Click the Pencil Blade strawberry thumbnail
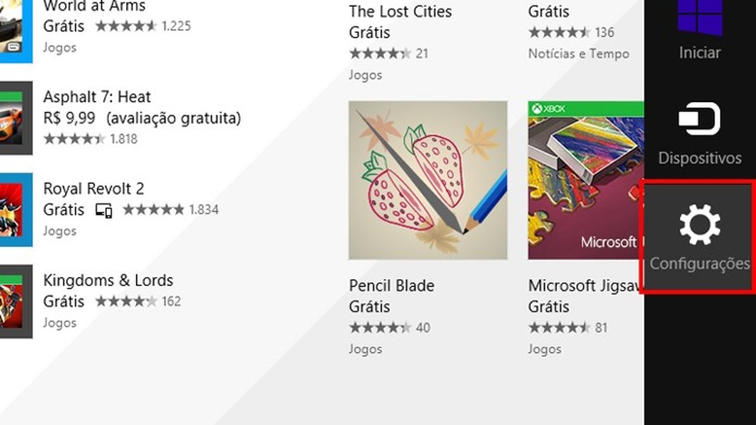 [x=428, y=180]
